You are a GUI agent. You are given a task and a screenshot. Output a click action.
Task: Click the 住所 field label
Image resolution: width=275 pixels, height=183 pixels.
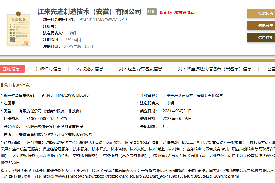pos(8,134)
